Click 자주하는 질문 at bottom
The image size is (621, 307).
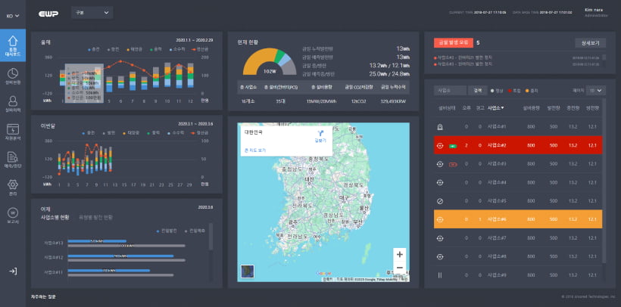(42, 296)
